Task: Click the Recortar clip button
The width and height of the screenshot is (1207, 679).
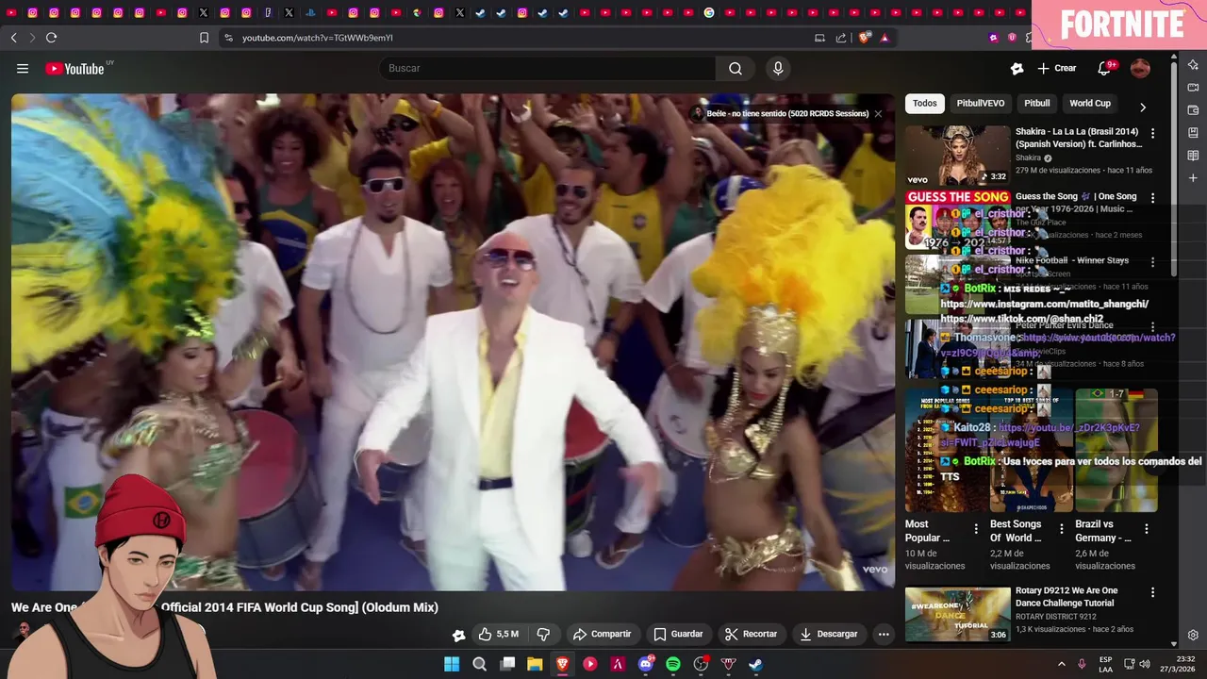Action: pyautogui.click(x=751, y=634)
